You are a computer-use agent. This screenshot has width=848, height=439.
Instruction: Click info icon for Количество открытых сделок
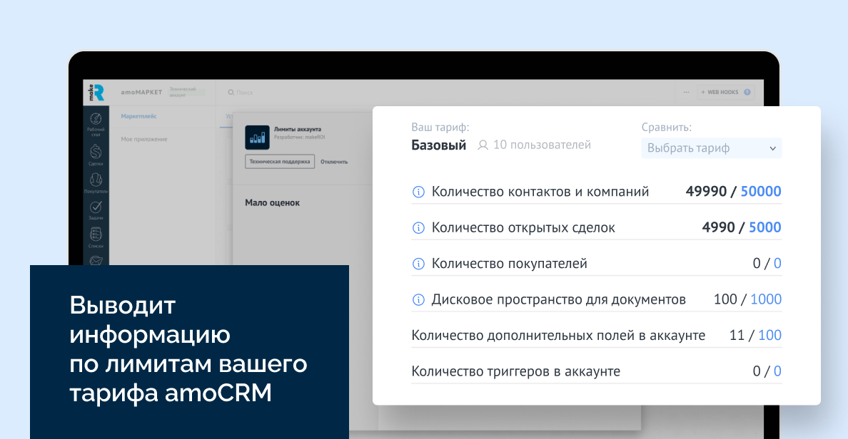(x=418, y=228)
